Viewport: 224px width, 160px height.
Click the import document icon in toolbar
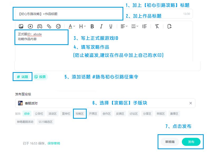(169, 26)
